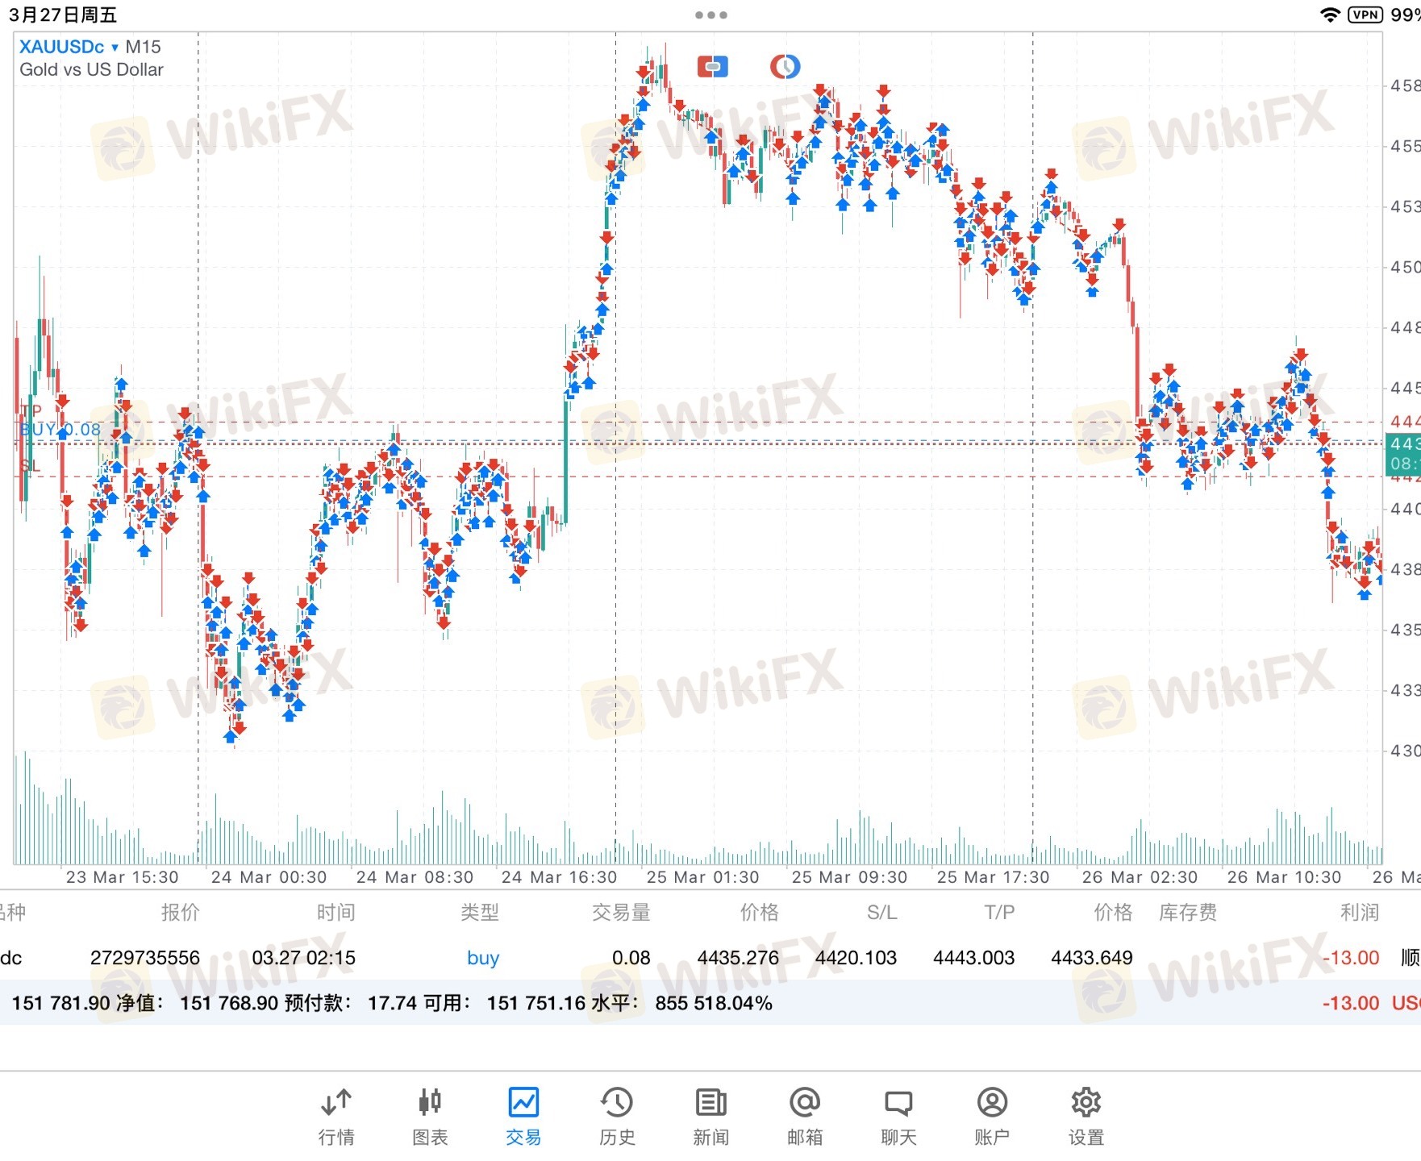Tap the Gold vs US Dollar description

click(x=91, y=69)
